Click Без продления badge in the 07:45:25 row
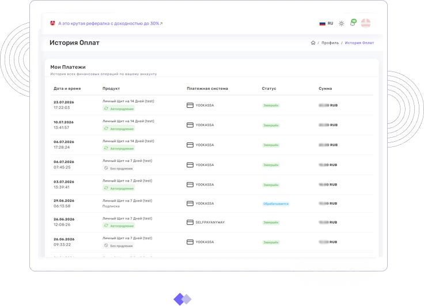This screenshot has height=306, width=424. (x=118, y=168)
